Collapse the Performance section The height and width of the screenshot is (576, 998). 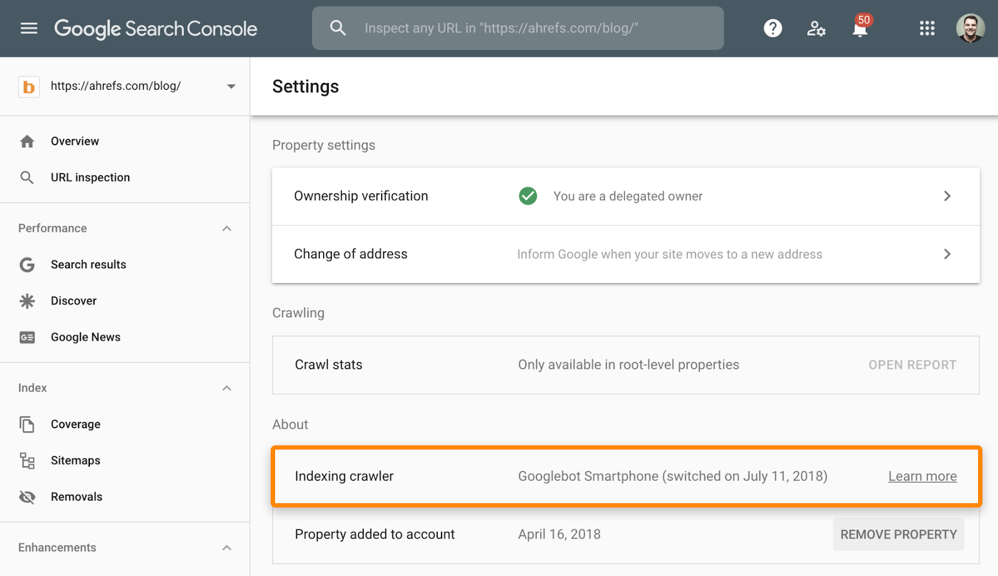226,229
